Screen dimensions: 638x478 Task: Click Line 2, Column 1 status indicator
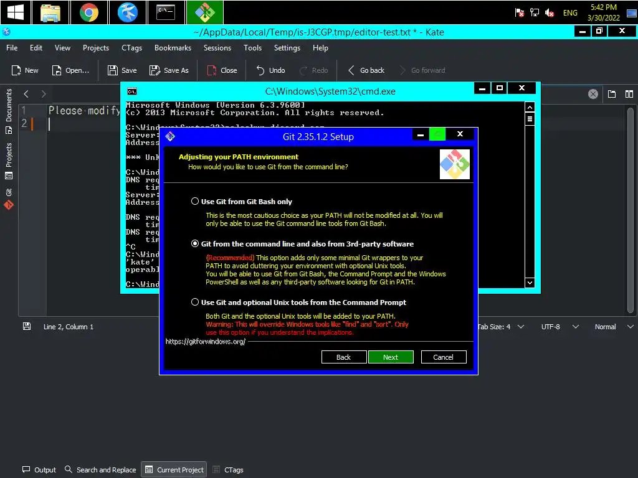[x=69, y=327]
